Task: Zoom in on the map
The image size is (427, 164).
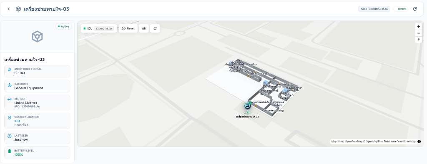Action: pyautogui.click(x=418, y=27)
